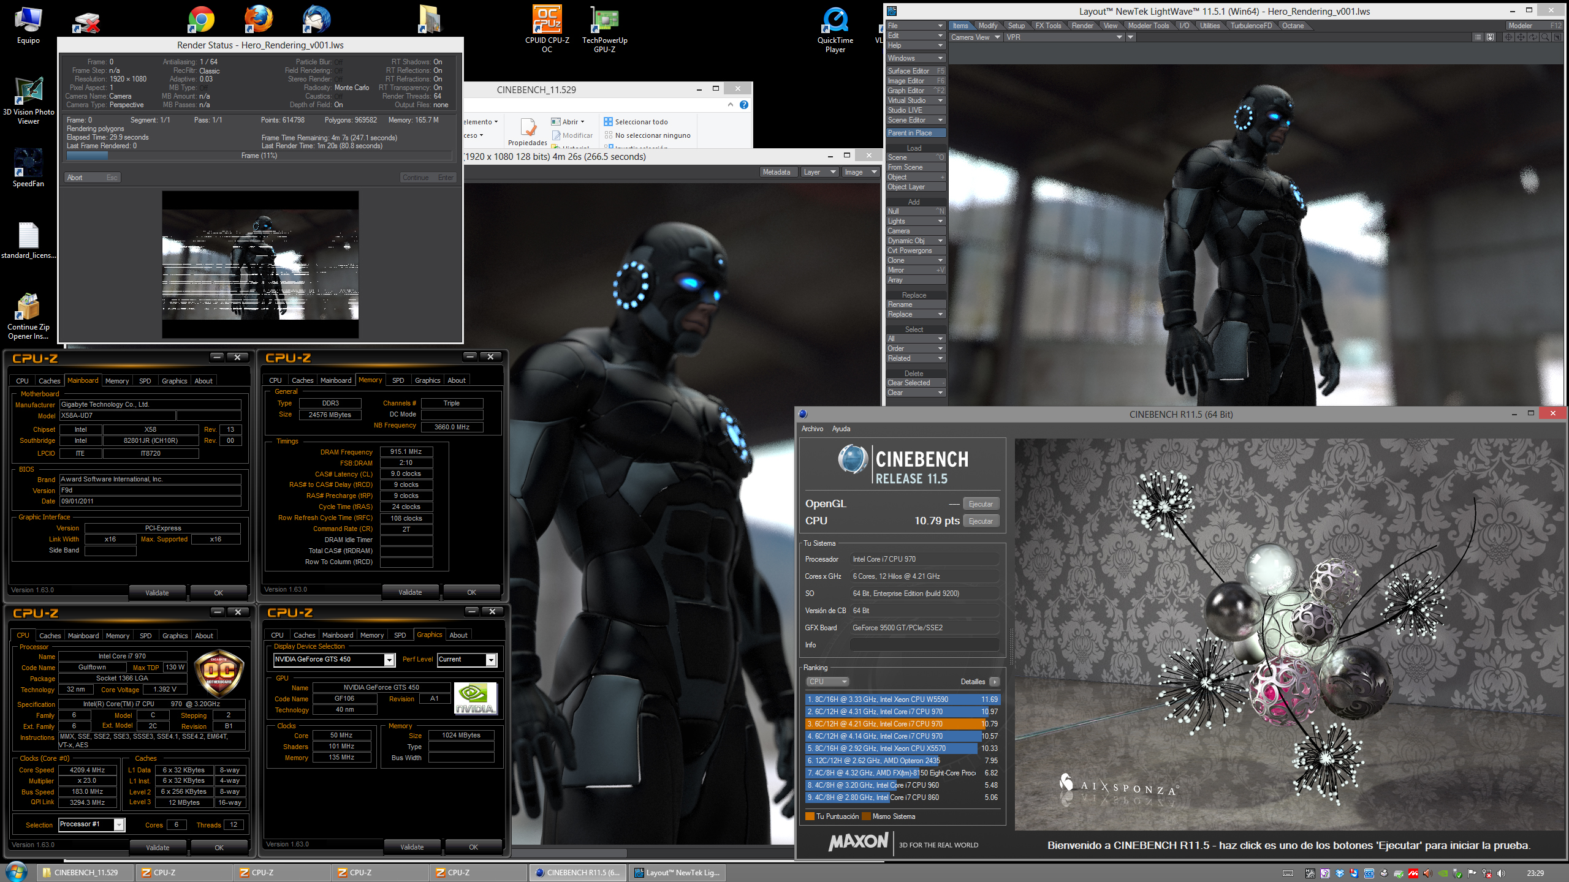Click the viewport center crosshair icon

pos(1508,37)
